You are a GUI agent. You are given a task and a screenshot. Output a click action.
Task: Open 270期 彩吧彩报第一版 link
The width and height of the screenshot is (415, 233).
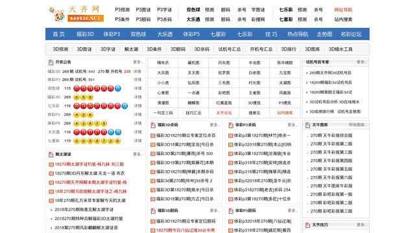coord(331,194)
